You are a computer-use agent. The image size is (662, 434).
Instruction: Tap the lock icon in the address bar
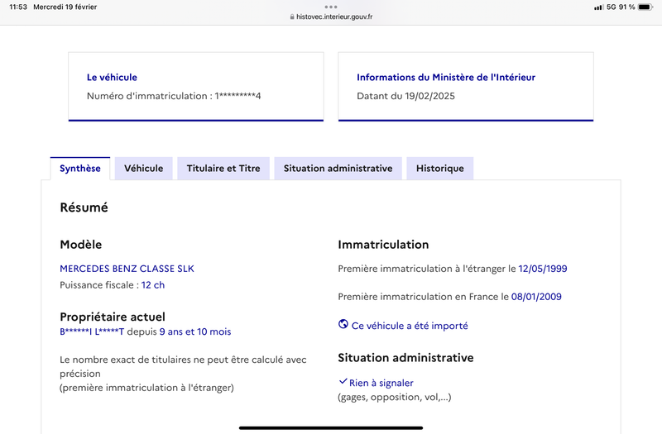coord(292,17)
